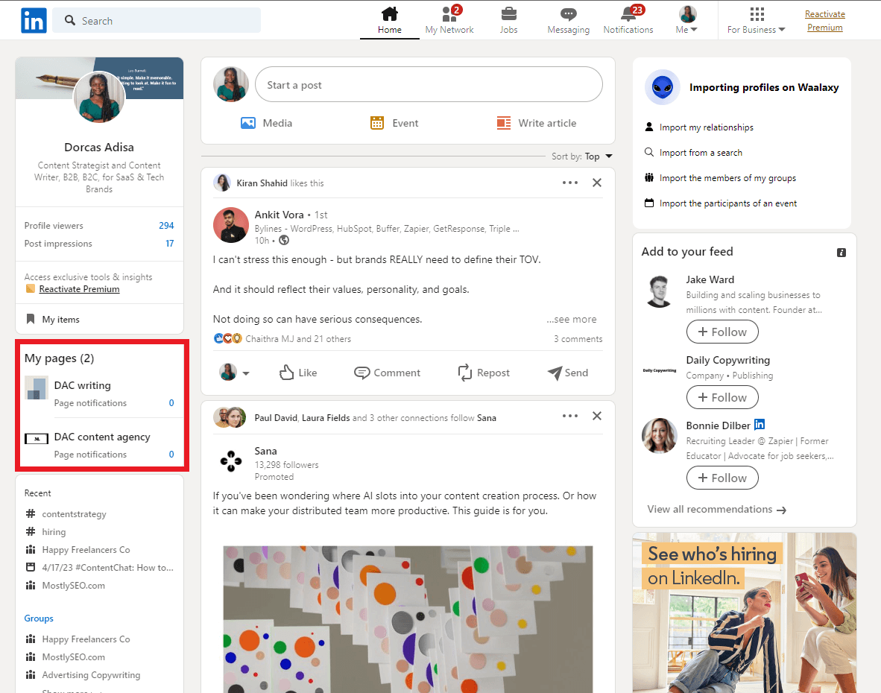The image size is (881, 693).
Task: Like Ankit Vora's post
Action: [298, 372]
